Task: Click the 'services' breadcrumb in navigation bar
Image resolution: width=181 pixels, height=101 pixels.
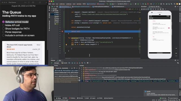Action: coord(79,4)
